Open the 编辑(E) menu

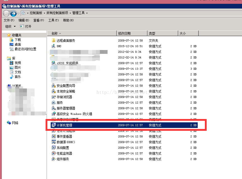(24, 20)
